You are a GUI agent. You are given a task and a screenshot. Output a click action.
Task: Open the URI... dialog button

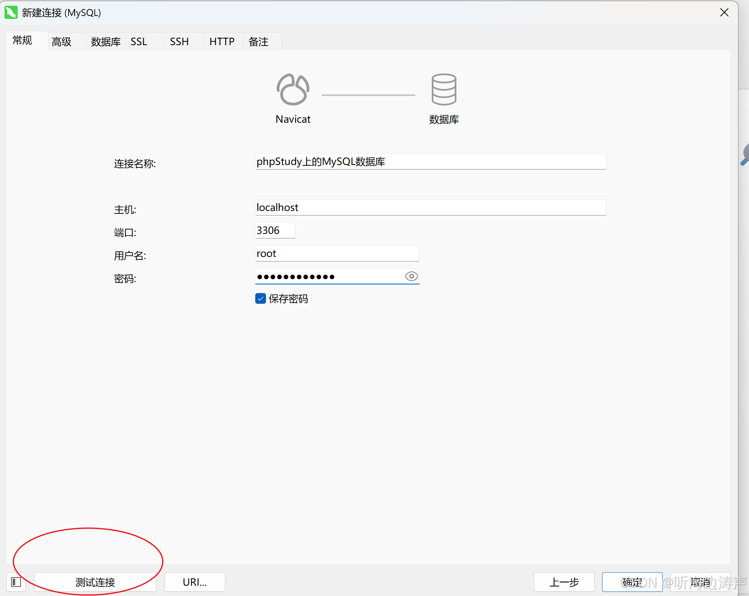[x=195, y=582]
